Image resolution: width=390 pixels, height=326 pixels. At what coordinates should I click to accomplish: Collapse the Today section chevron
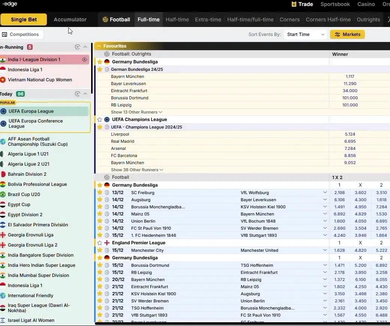click(x=85, y=94)
